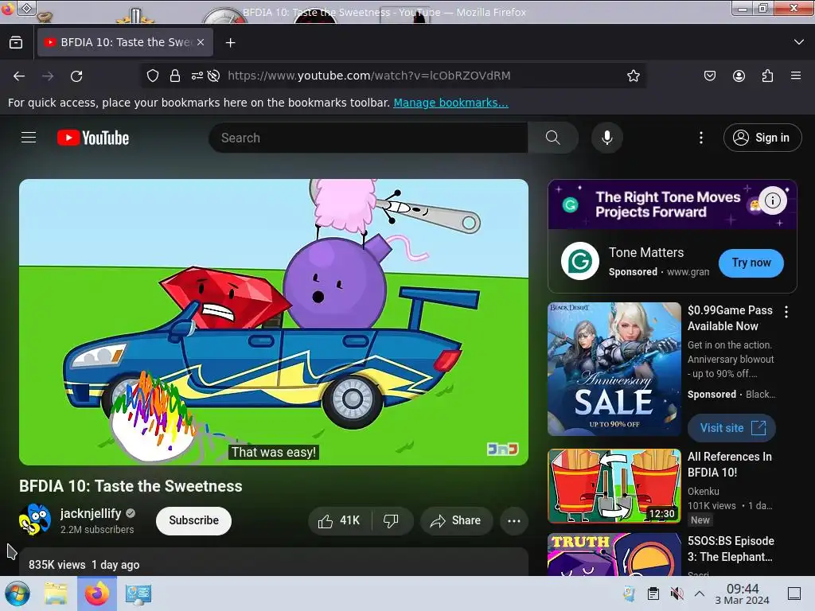Open a new tab with plus icon
The height and width of the screenshot is (611, 815).
point(230,43)
